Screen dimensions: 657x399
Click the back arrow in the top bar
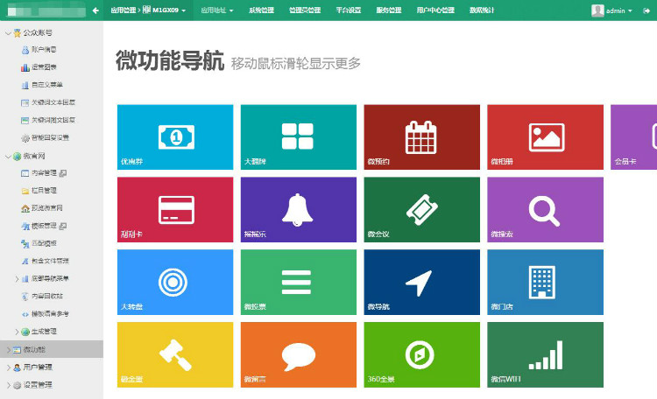click(95, 10)
